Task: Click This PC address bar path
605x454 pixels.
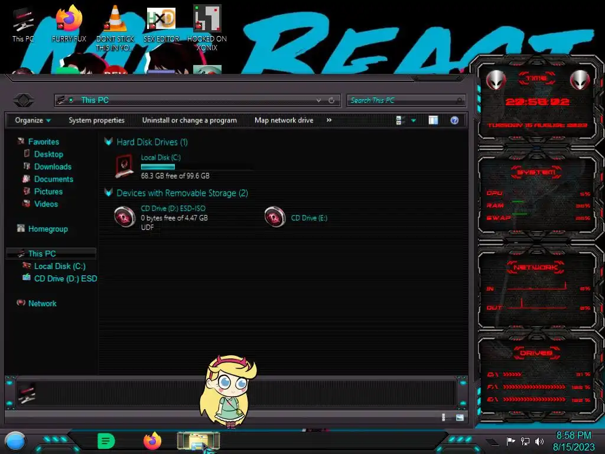Action: (x=95, y=100)
